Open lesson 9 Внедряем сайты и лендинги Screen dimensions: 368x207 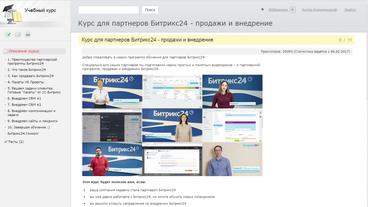pyautogui.click(x=32, y=121)
